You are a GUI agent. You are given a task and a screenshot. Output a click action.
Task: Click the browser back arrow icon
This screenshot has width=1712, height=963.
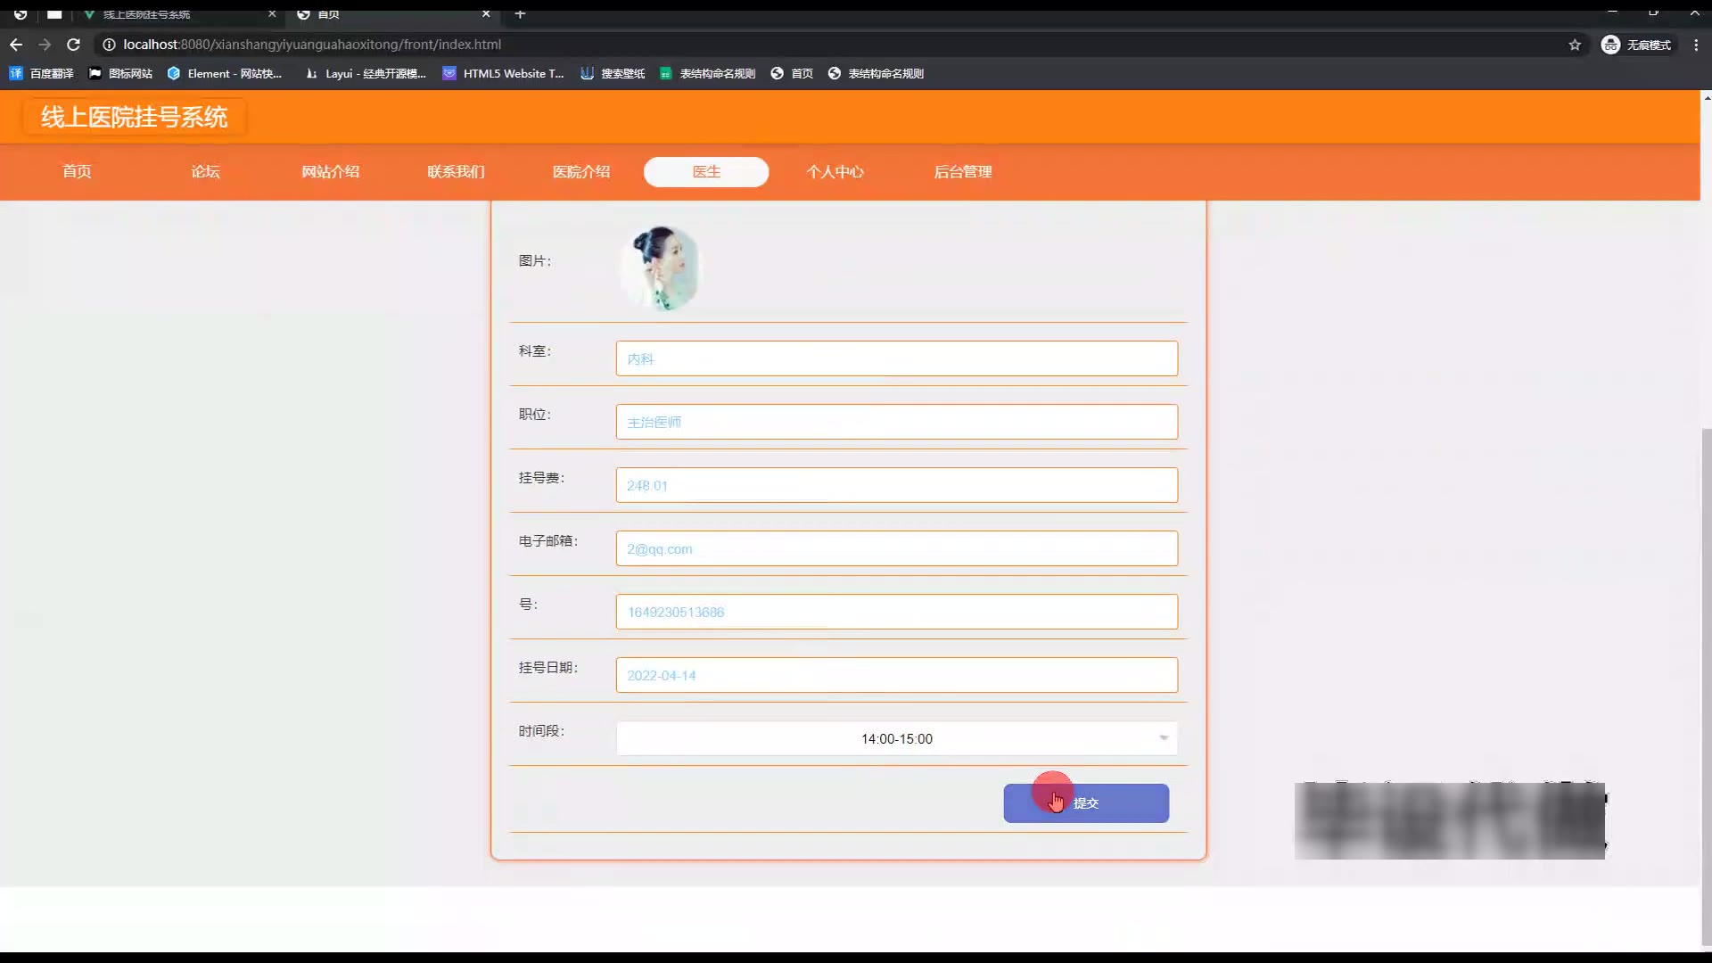[x=16, y=45]
